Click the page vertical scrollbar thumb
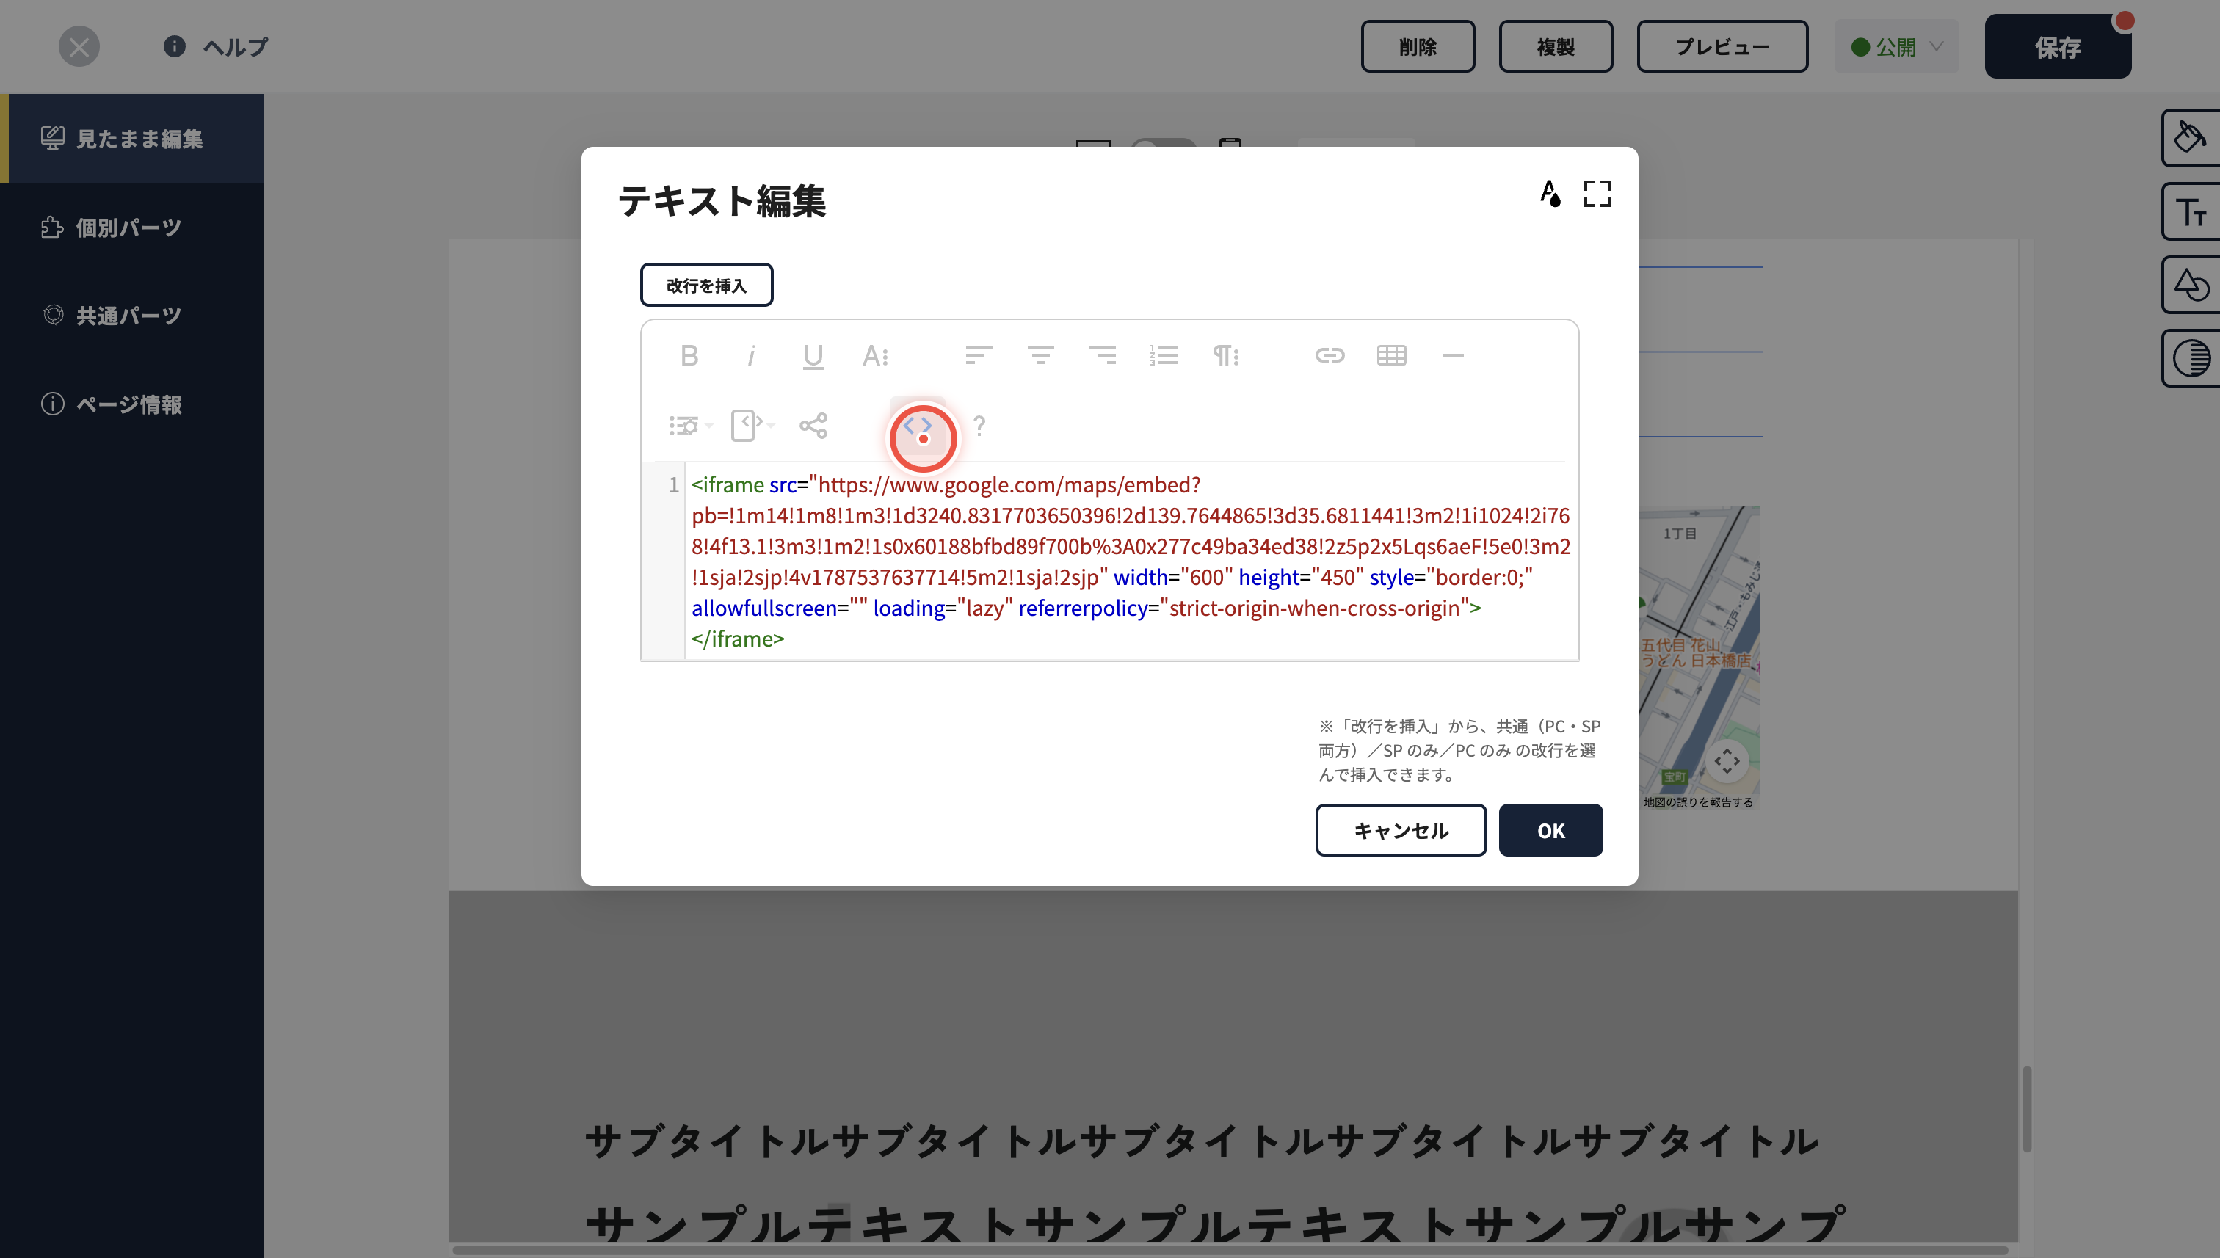The image size is (2220, 1258). [2026, 1110]
